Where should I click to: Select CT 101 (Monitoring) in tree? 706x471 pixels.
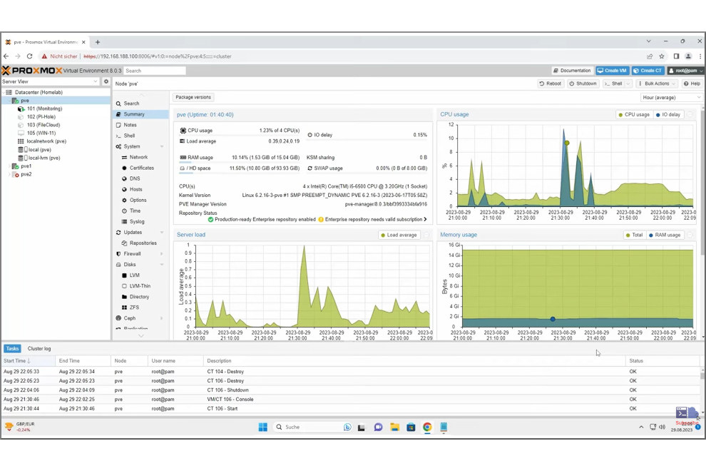[44, 108]
